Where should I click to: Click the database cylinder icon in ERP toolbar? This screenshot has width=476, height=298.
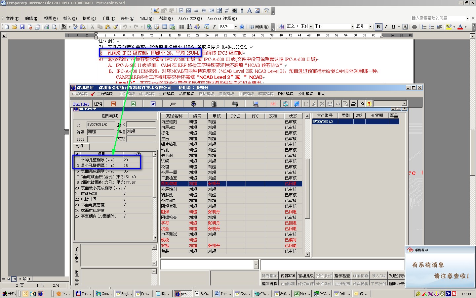214,104
